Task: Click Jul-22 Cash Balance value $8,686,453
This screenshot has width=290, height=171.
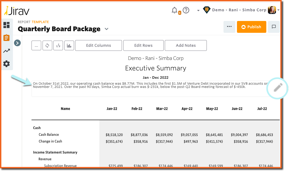Action: click(x=264, y=135)
